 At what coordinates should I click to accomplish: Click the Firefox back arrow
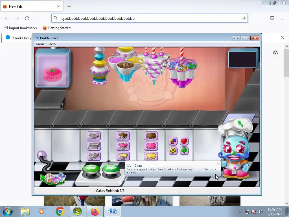[x=7, y=18]
